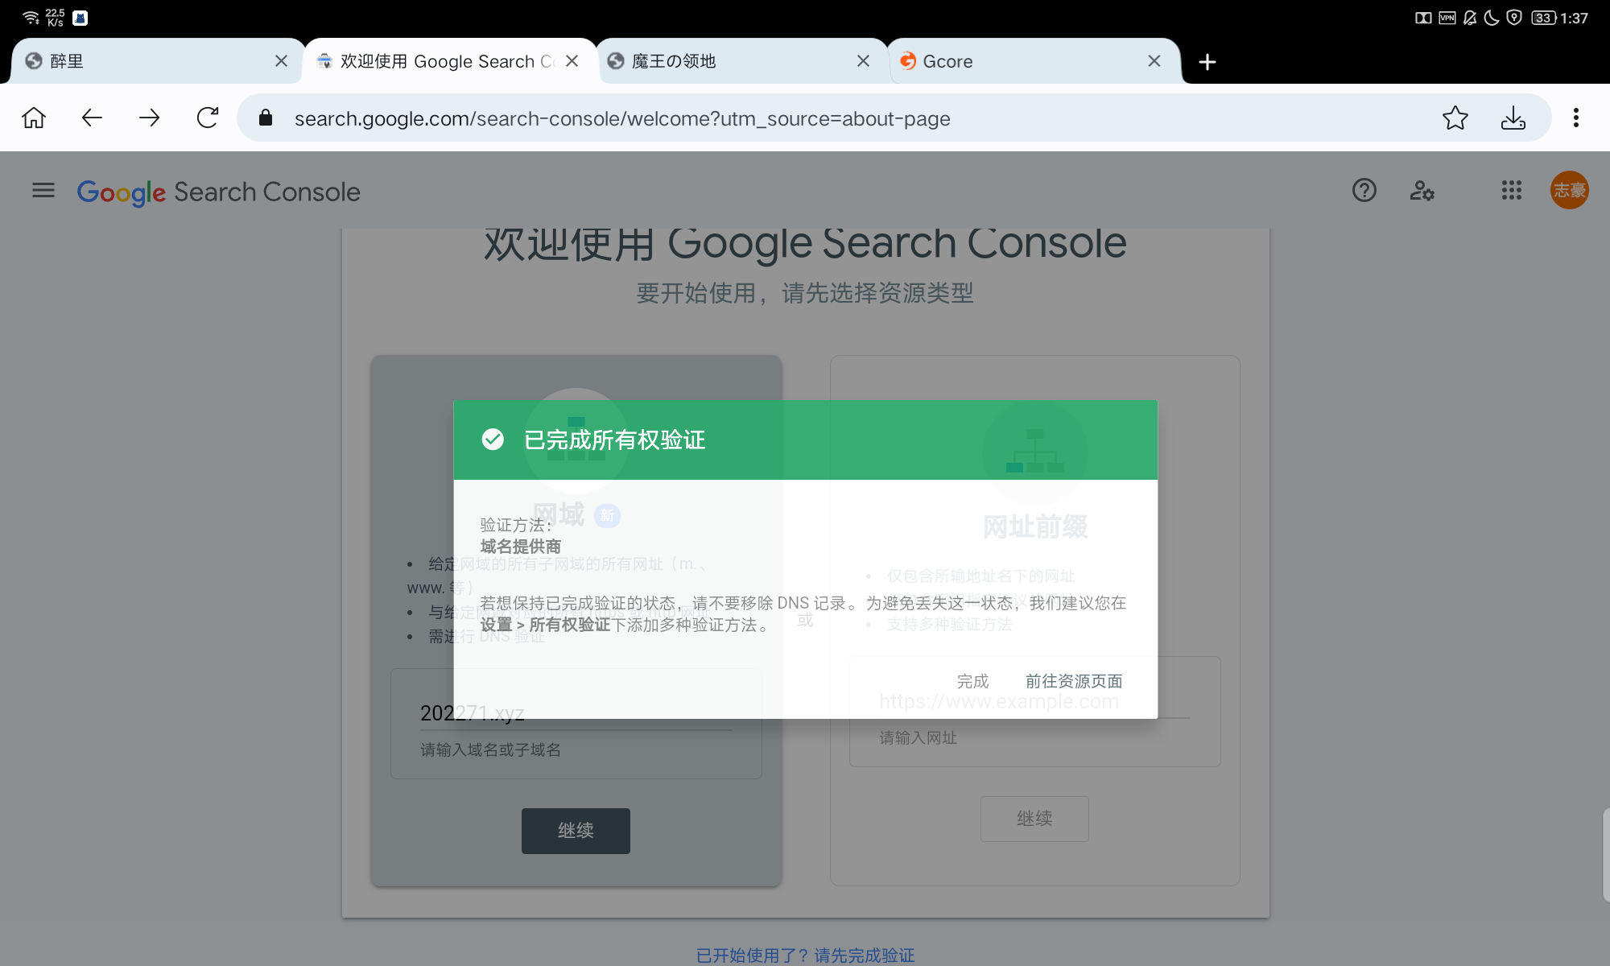Click 已开始使用了？请先完成验证 link
The width and height of the screenshot is (1610, 966).
coord(805,955)
